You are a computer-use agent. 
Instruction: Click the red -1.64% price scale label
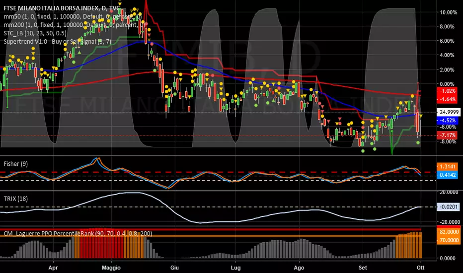(x=448, y=99)
